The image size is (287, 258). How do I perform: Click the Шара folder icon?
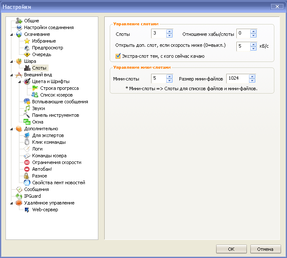(19, 61)
